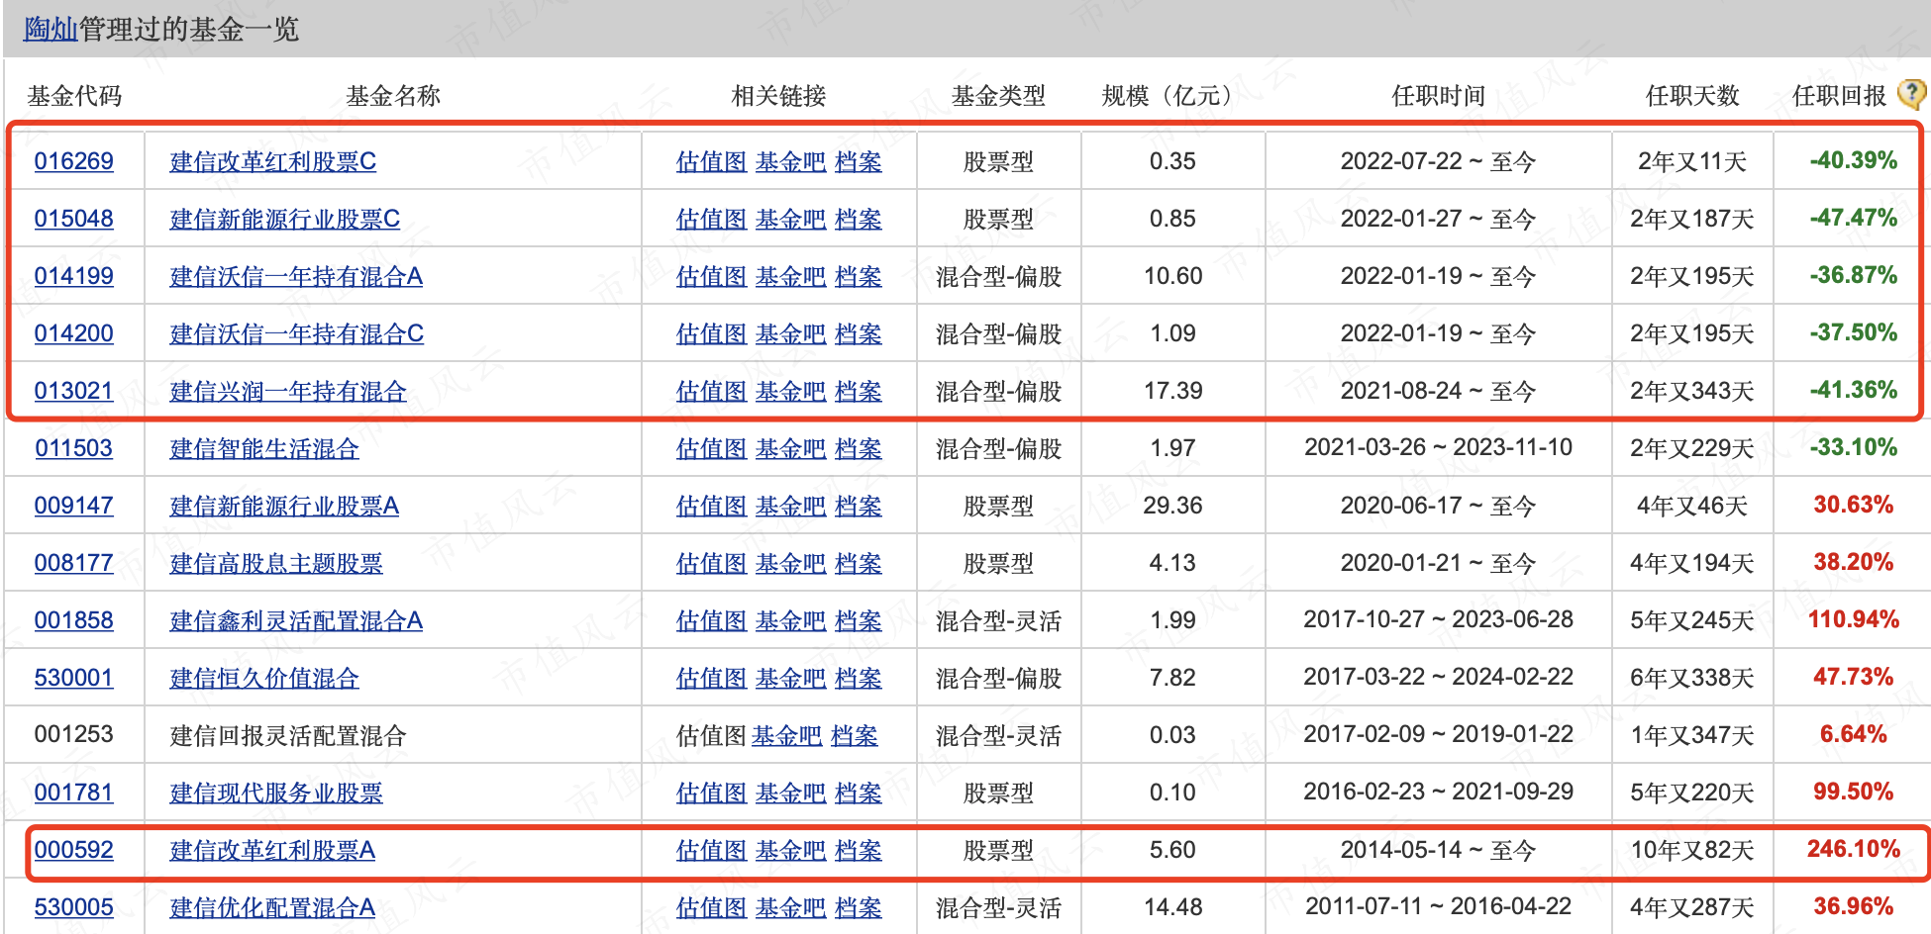Click fund name 建信鑫利灵活配置混合A
The image size is (1931, 934).
point(296,620)
